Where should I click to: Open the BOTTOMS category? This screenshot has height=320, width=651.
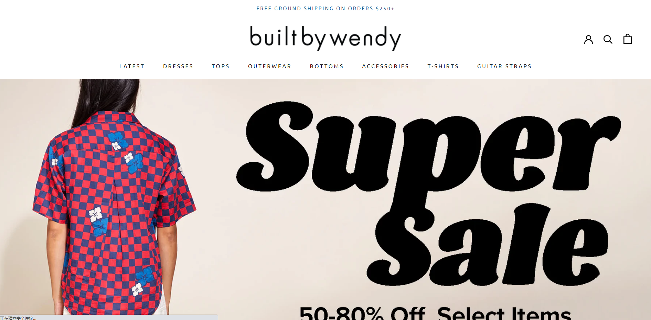pos(327,66)
